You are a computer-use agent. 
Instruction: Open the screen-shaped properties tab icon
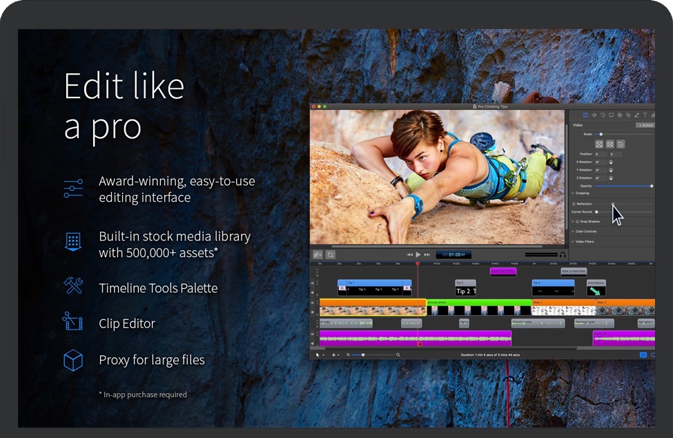pos(611,115)
